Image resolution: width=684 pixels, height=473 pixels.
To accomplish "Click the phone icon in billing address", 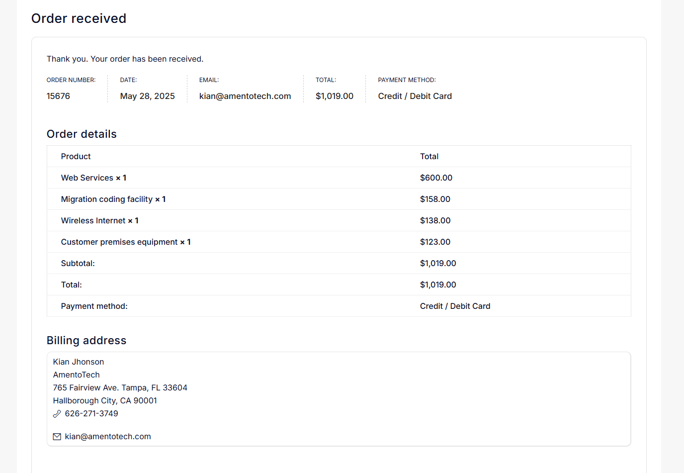I will click(57, 414).
